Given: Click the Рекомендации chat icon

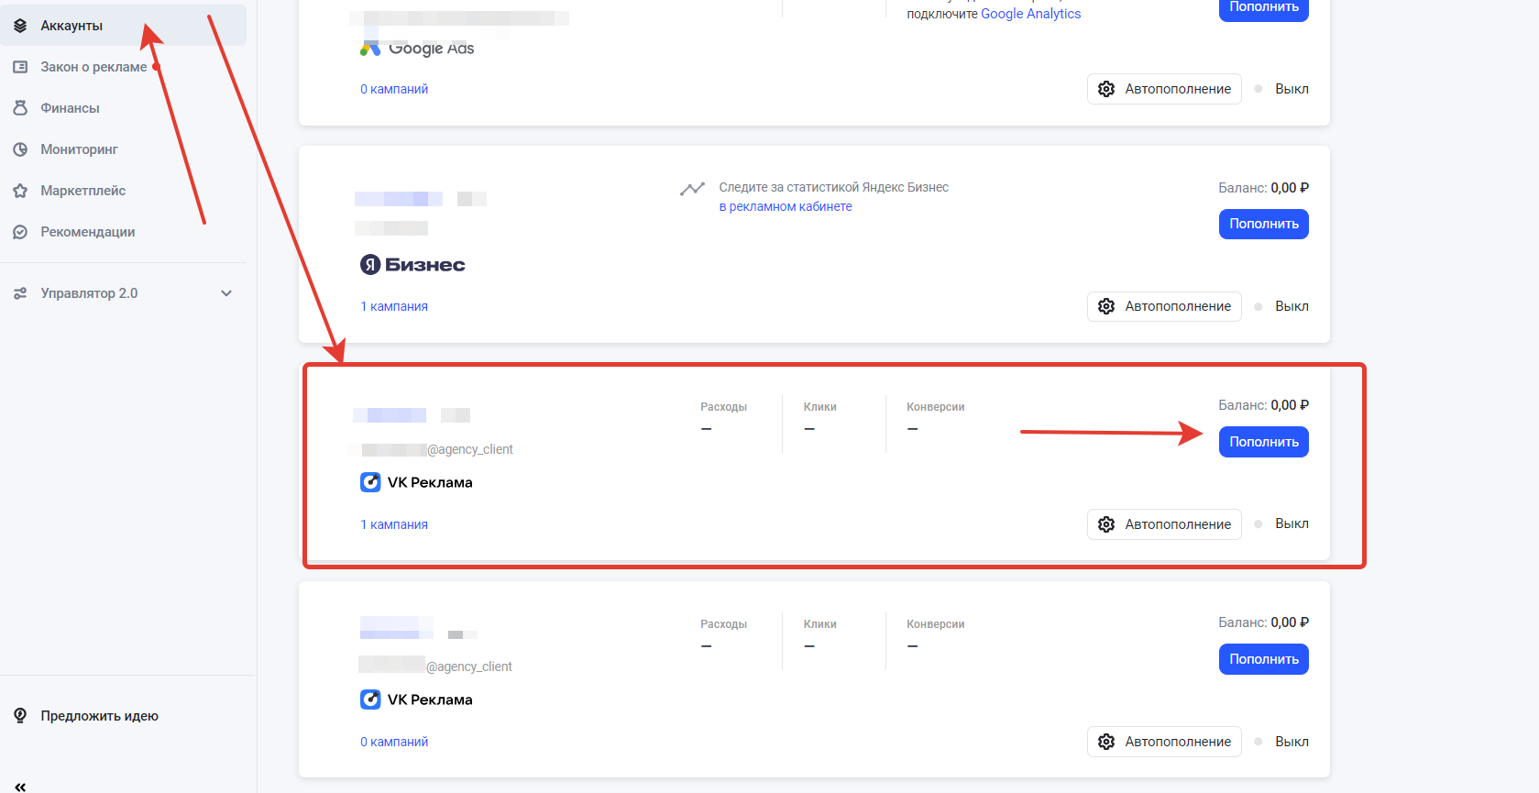Looking at the screenshot, I should click(x=20, y=232).
